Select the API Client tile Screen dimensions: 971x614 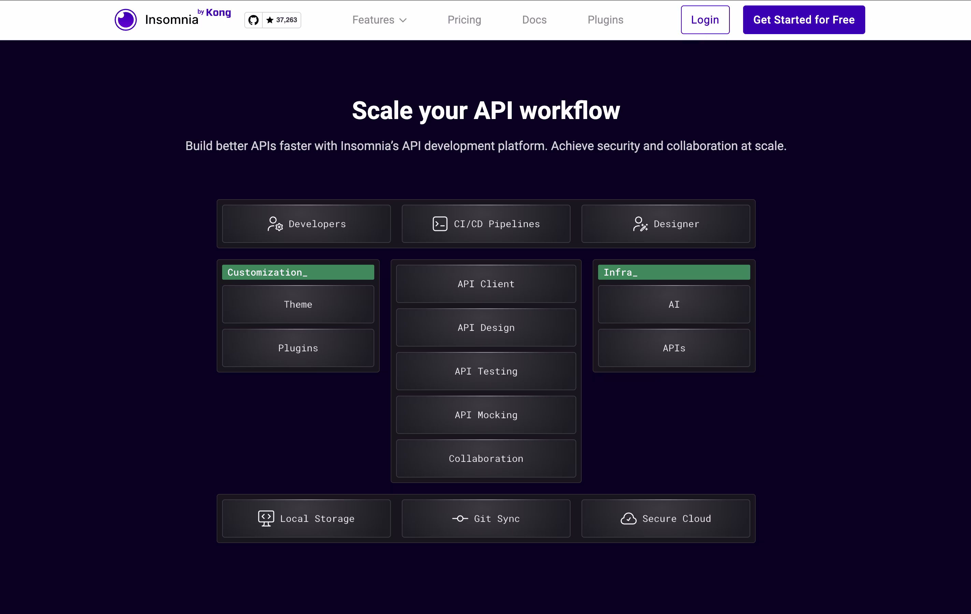click(486, 284)
